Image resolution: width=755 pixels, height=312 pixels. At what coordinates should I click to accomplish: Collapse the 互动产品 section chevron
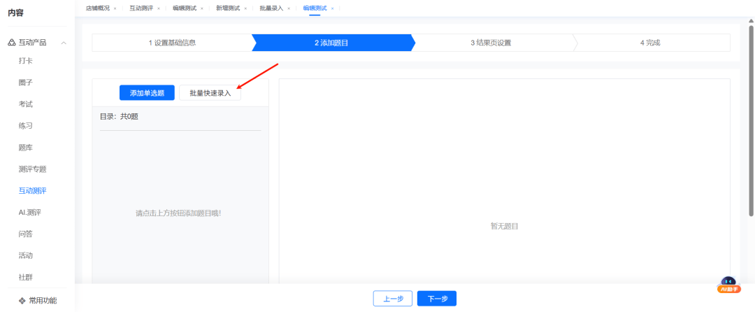(x=64, y=43)
